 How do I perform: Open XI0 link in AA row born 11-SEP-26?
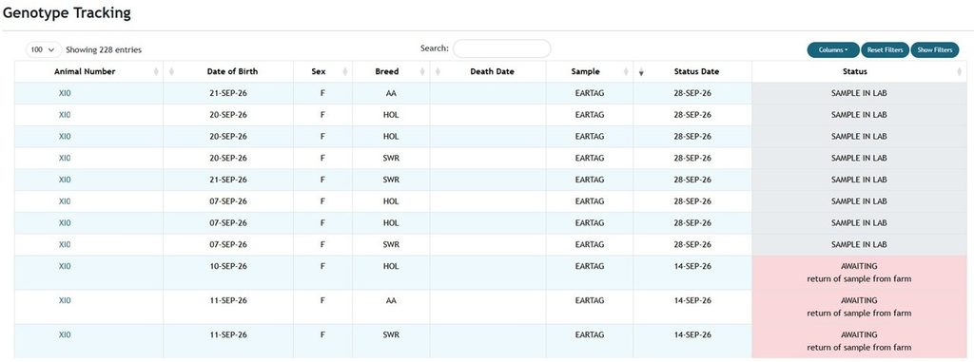[x=65, y=300]
